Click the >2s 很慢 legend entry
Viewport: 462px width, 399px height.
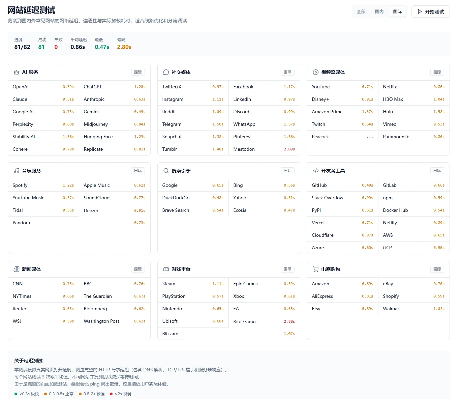(121, 394)
